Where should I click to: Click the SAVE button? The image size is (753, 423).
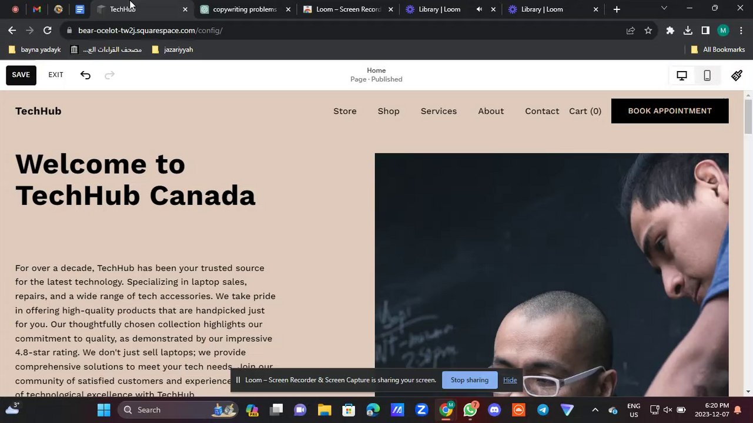click(21, 75)
